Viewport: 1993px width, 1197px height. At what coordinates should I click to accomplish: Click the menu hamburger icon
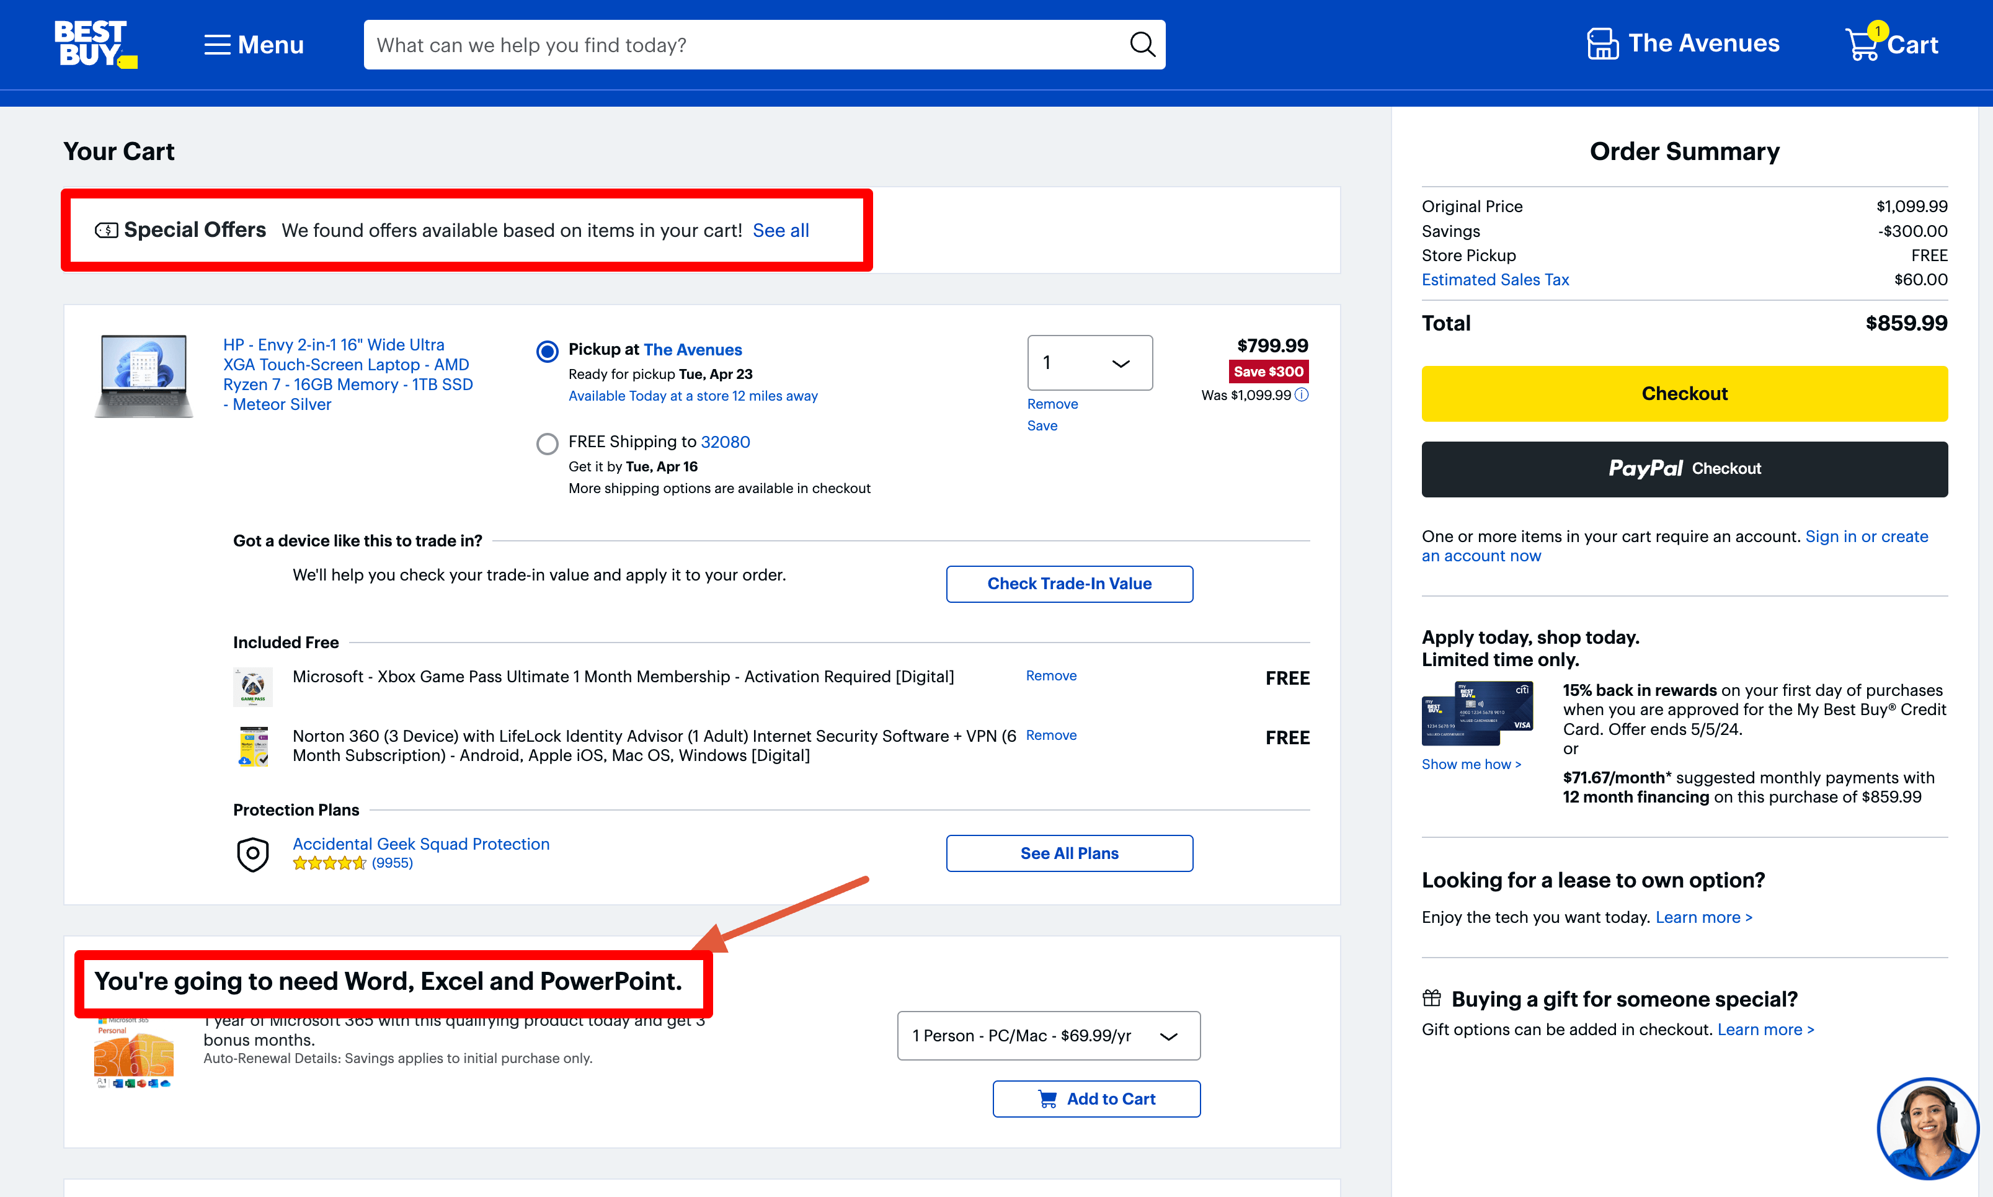pos(220,44)
